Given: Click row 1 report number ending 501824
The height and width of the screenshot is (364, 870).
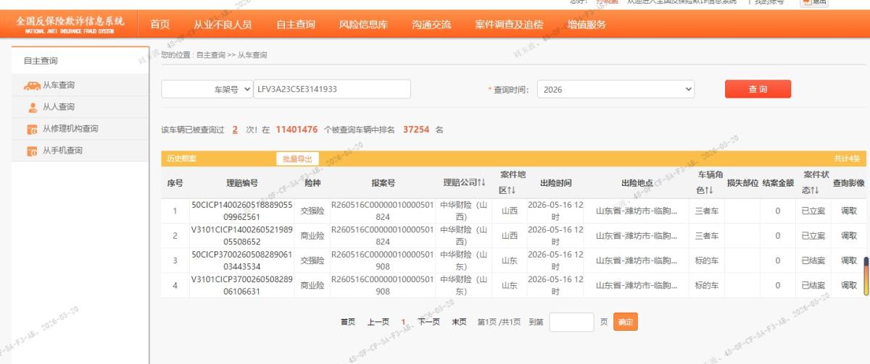Looking at the screenshot, I should [x=382, y=211].
